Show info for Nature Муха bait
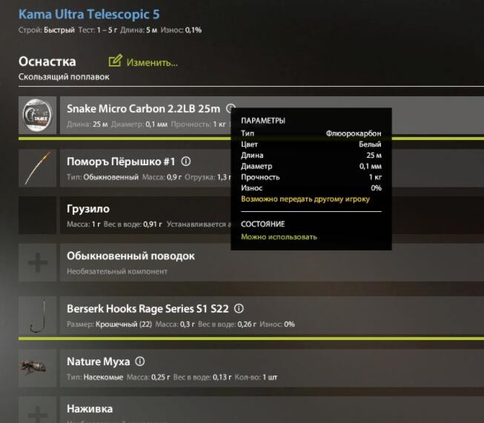484x423 pixels. pos(140,361)
